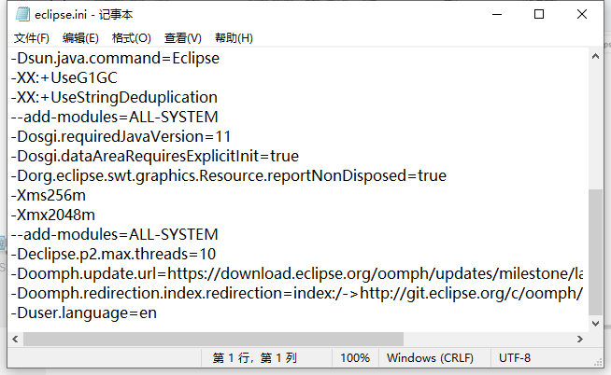611x375 pixels.
Task: Click the horizontal scrollbar right arrow
Action: click(x=580, y=340)
